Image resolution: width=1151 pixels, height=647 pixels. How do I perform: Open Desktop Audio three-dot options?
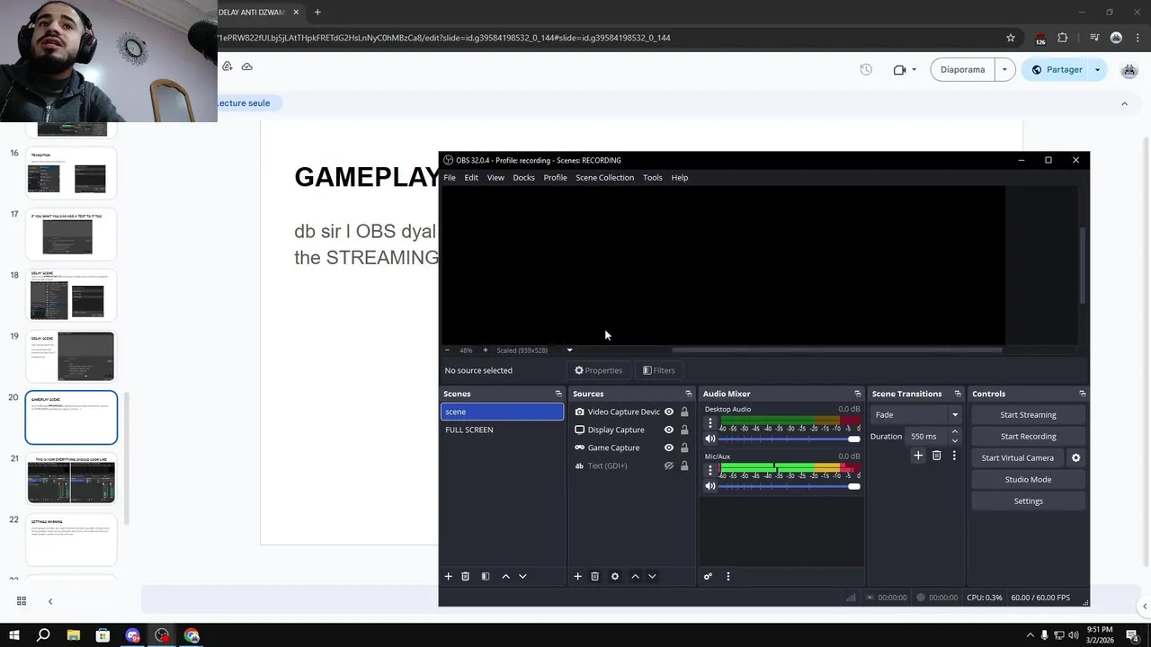[x=709, y=422]
